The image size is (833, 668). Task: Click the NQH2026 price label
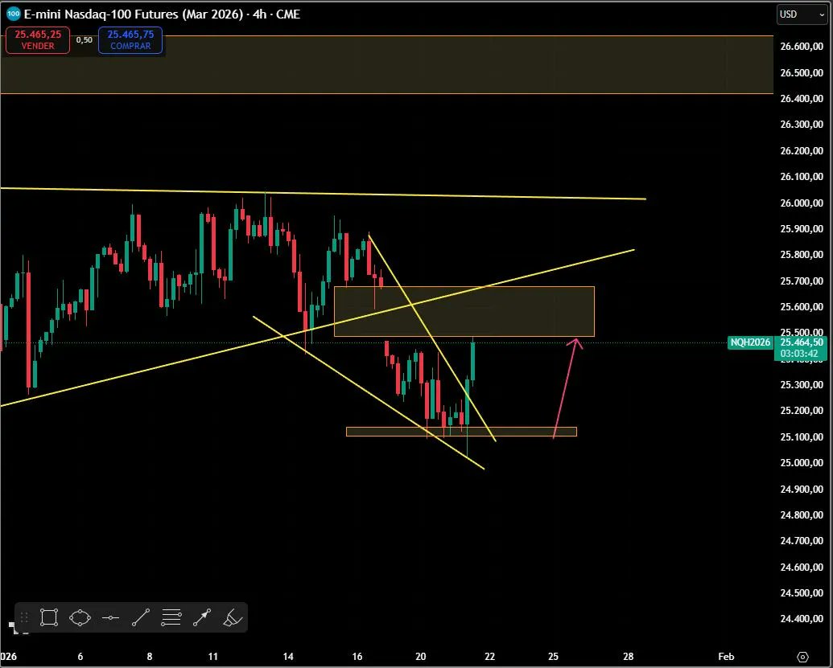click(748, 342)
